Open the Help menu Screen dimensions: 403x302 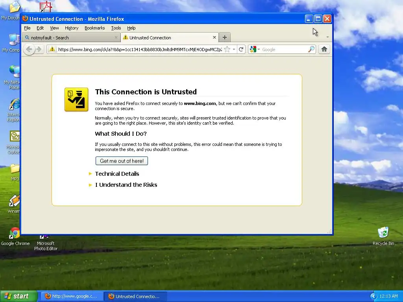[x=131, y=28]
